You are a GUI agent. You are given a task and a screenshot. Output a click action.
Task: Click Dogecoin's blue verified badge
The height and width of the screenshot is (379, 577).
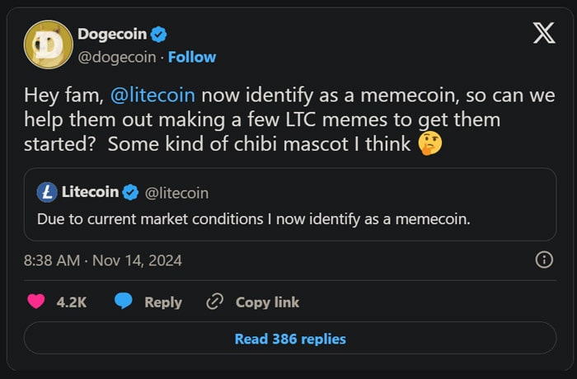158,34
